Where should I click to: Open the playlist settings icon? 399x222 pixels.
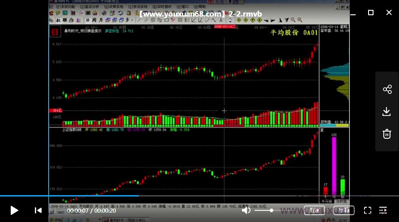(x=383, y=210)
